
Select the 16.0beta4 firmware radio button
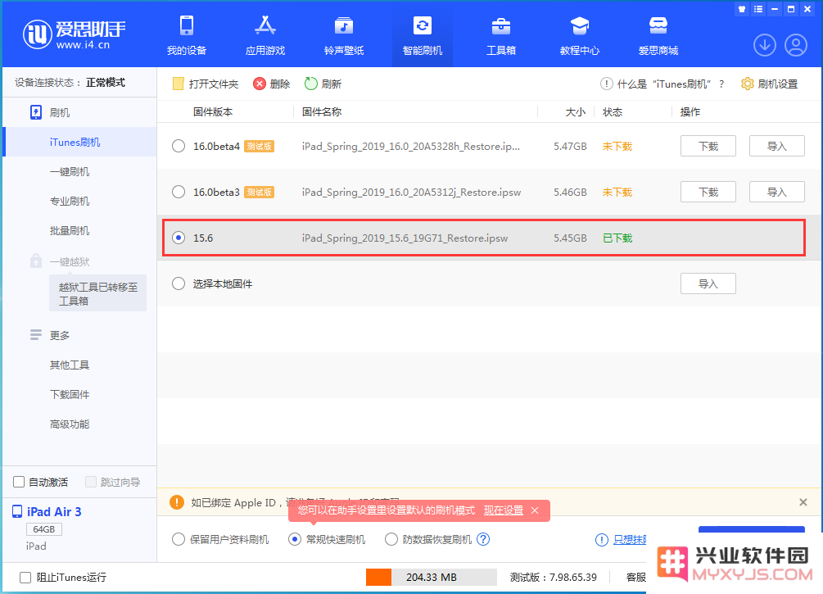179,146
